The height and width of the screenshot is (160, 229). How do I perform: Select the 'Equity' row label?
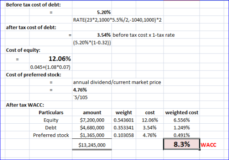pyautogui.click(x=51, y=120)
